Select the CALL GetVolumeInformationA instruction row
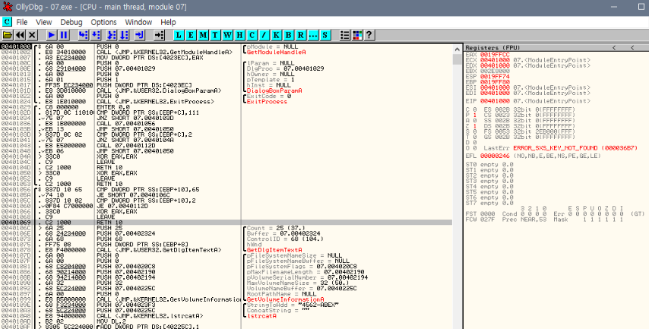 click(x=226, y=299)
